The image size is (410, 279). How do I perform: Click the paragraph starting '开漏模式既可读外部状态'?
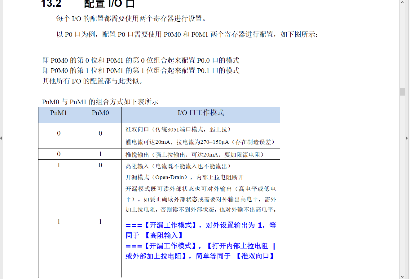click(201, 199)
